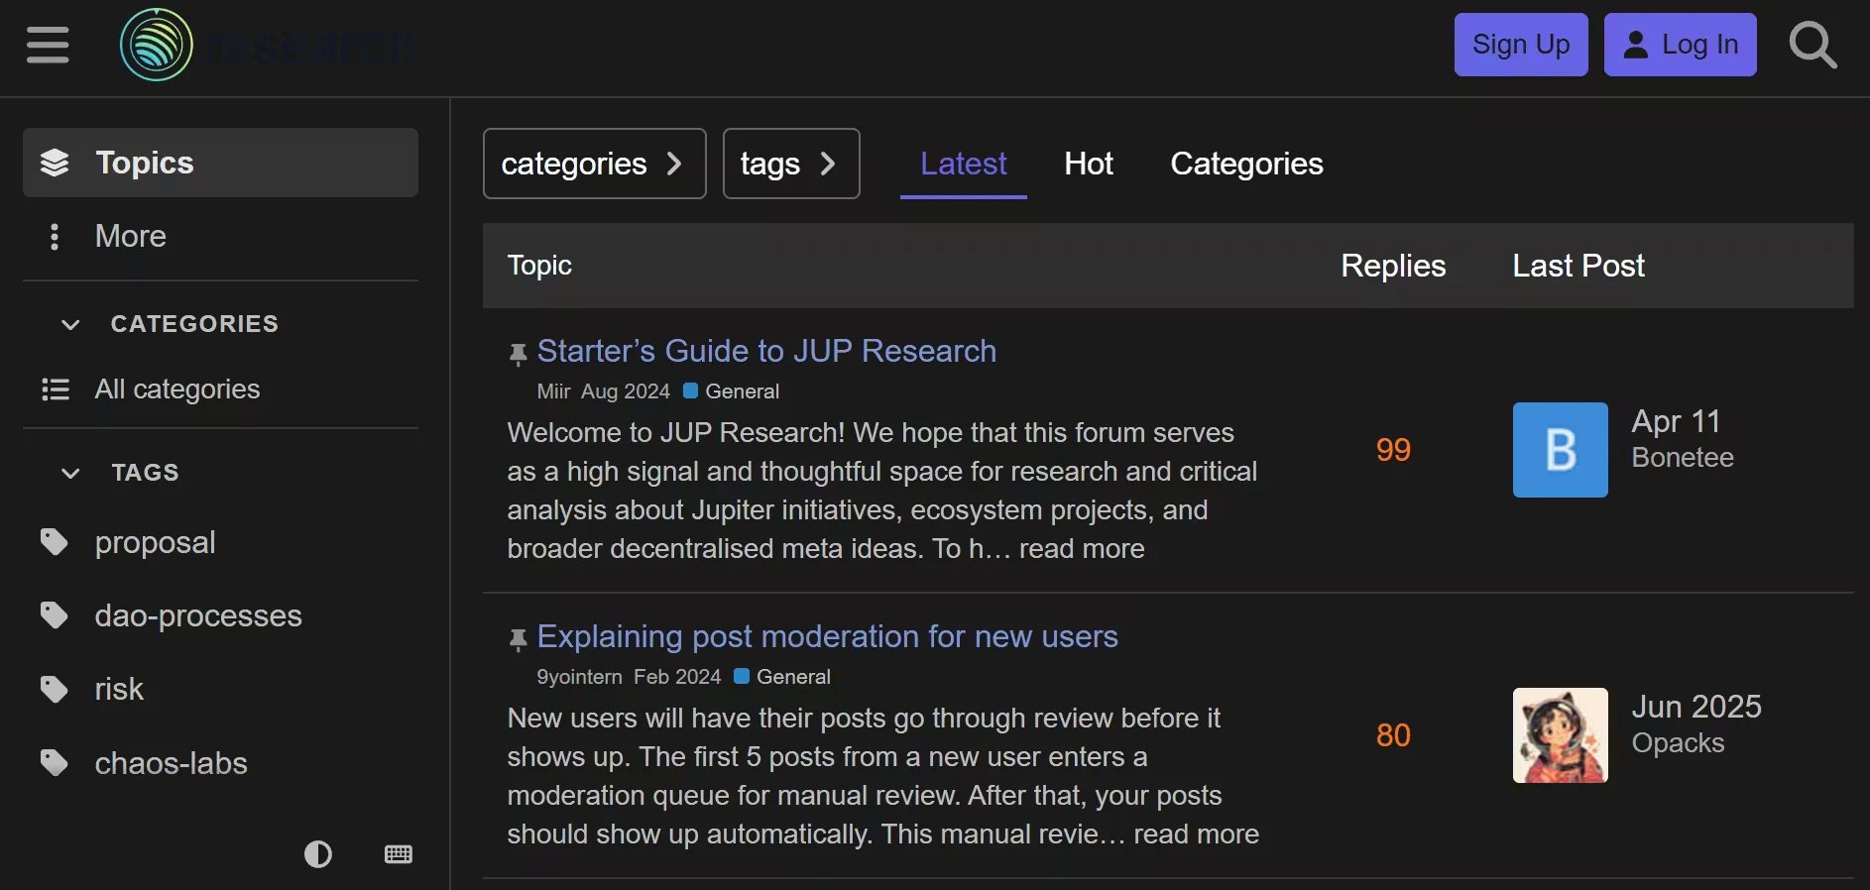The height and width of the screenshot is (890, 1870).
Task: Click the Sign Up button
Action: point(1521,45)
